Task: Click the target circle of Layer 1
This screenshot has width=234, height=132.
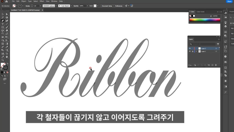Action: (216, 51)
